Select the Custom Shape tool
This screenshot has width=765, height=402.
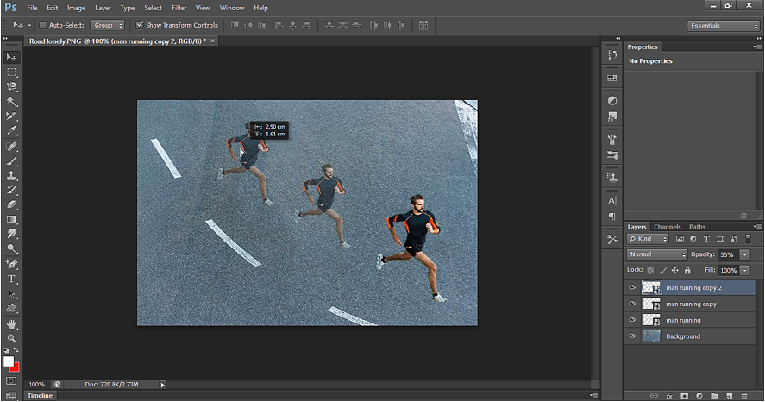(12, 308)
